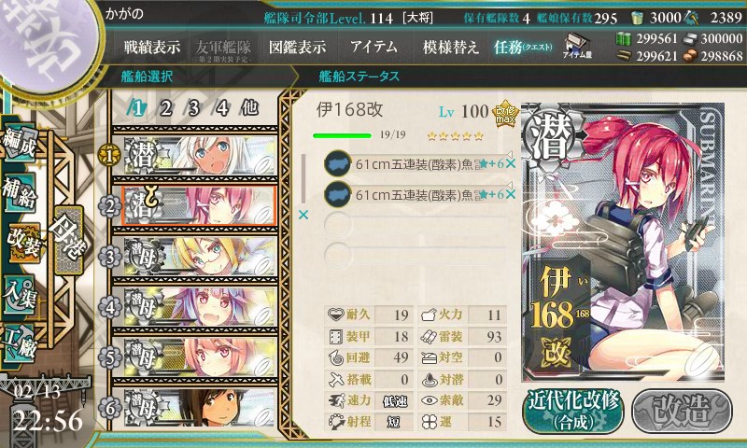Click the 戦績表示 records button

pos(152,47)
